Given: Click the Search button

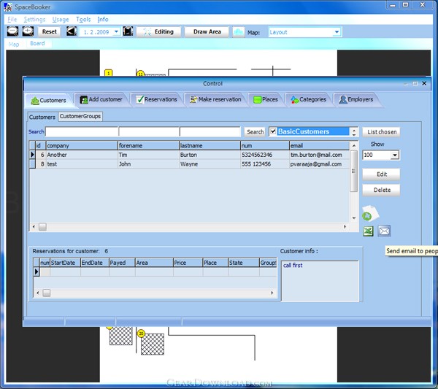Looking at the screenshot, I should (255, 132).
